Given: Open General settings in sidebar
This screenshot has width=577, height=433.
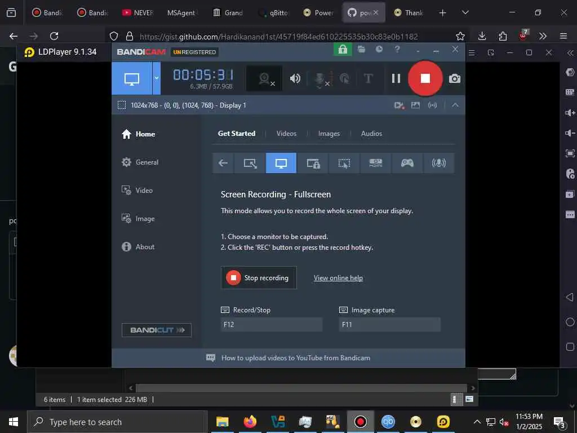Looking at the screenshot, I should point(140,162).
